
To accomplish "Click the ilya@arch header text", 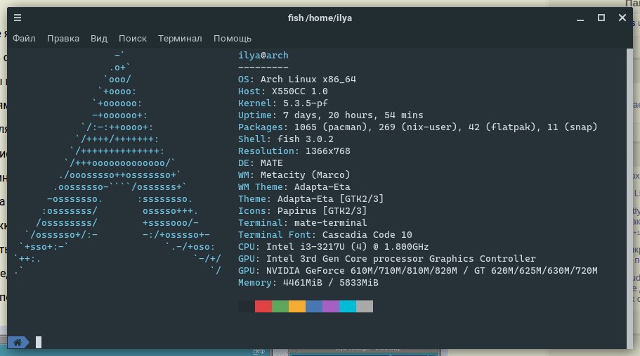I will (263, 55).
